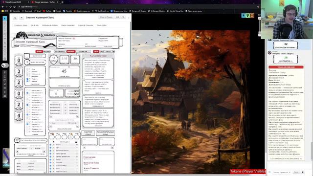Click the Send button in chat

296,172
